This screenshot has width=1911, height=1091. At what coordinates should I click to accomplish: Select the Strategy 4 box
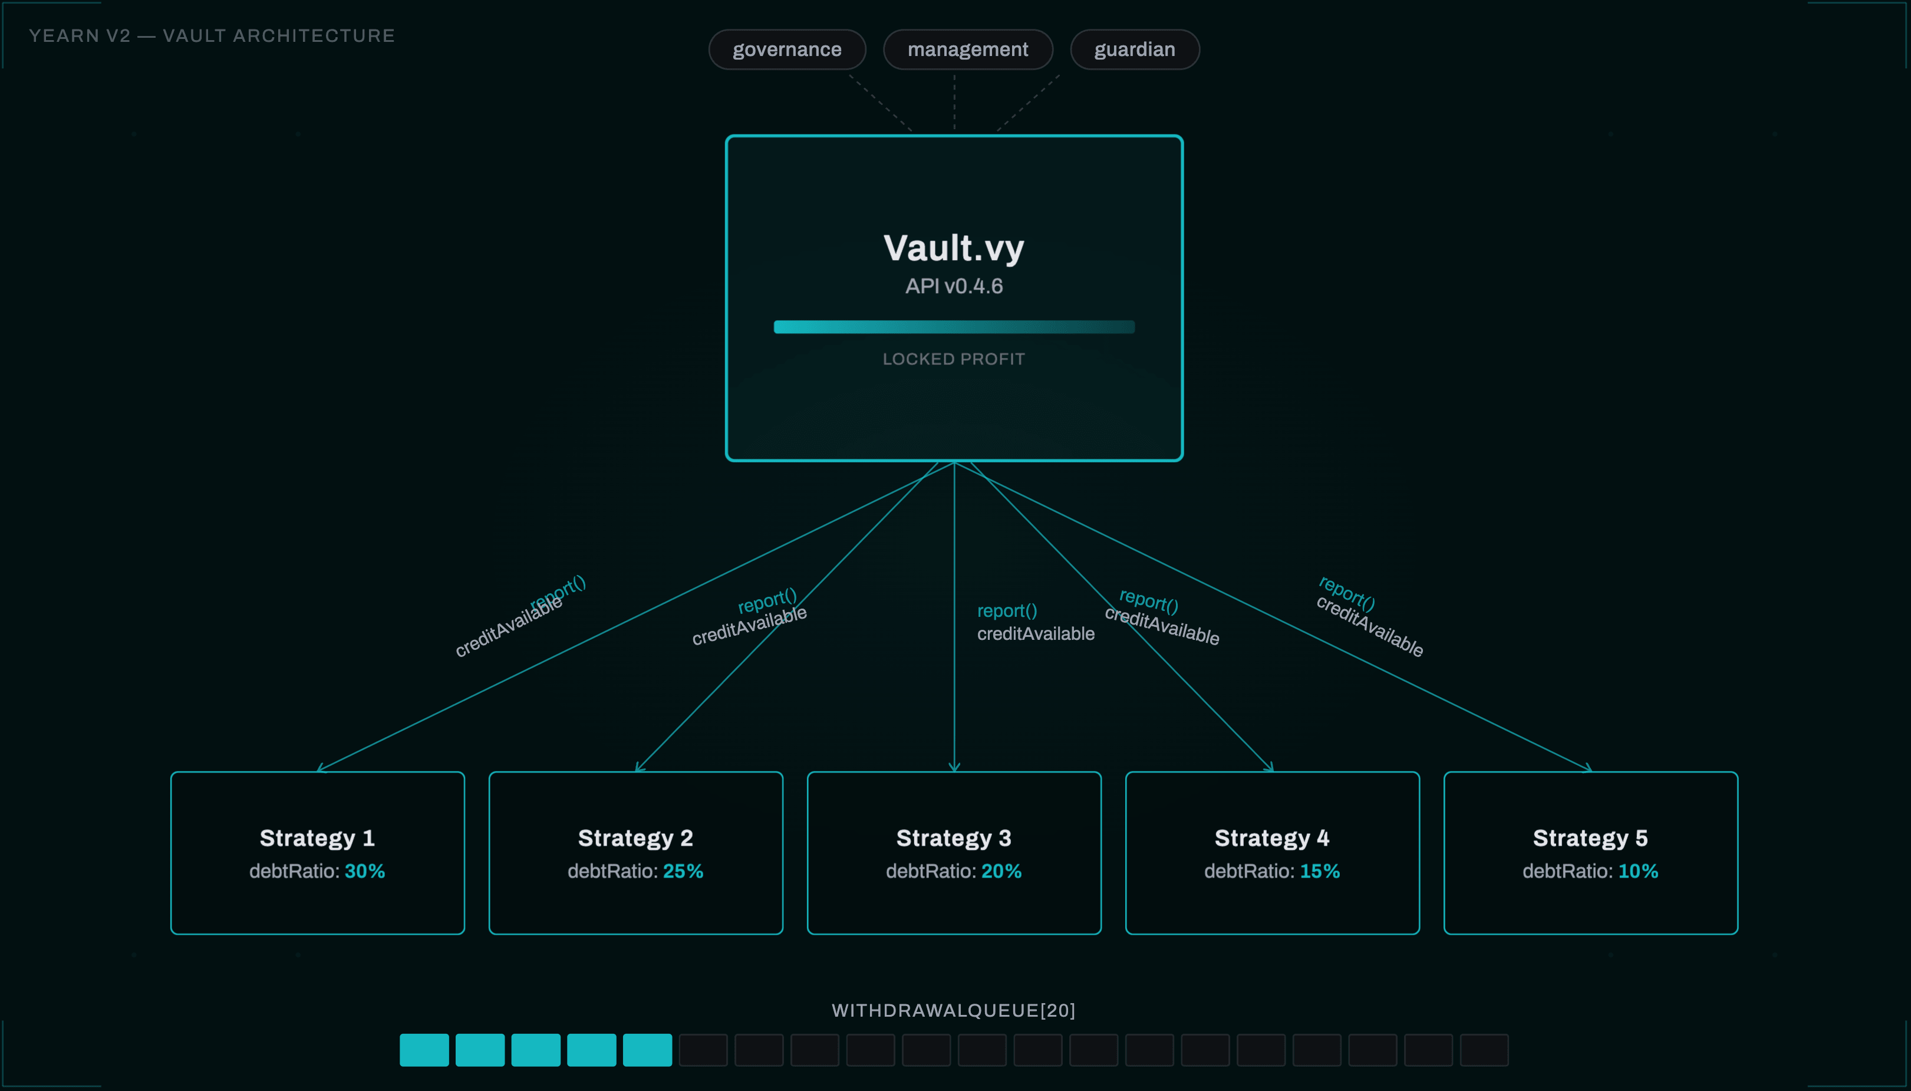[x=1272, y=853]
